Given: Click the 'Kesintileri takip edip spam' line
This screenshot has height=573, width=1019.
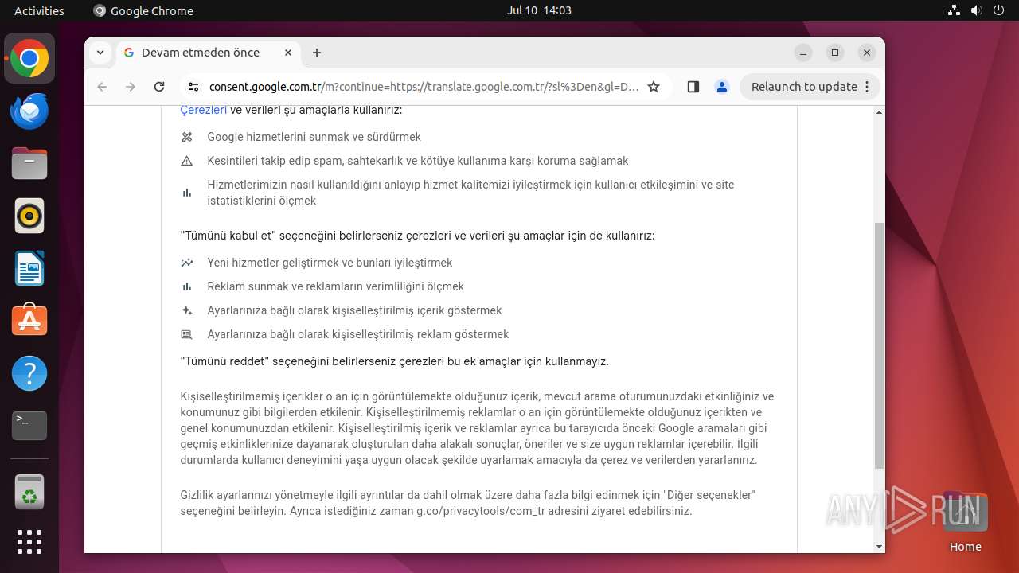Looking at the screenshot, I should click(x=417, y=161).
